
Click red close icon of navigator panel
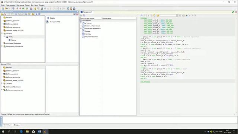(77, 14)
